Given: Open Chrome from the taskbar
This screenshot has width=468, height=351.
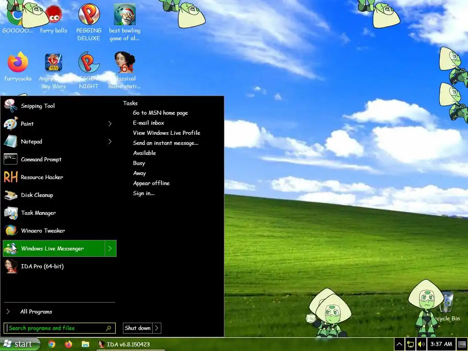Looking at the screenshot, I should tap(52, 344).
